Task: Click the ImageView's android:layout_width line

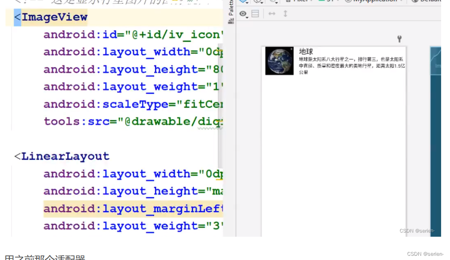Action: coord(133,52)
